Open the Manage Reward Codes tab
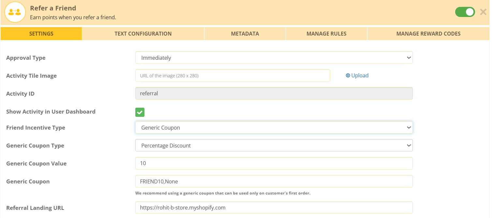 click(x=428, y=34)
